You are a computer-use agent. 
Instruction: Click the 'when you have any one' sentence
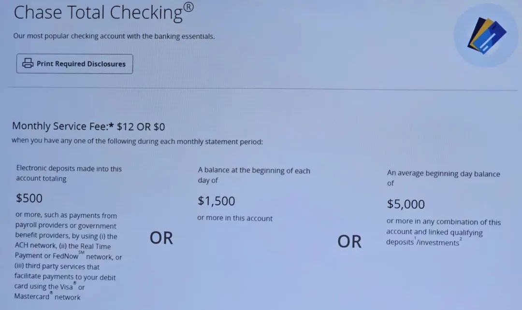[137, 141]
